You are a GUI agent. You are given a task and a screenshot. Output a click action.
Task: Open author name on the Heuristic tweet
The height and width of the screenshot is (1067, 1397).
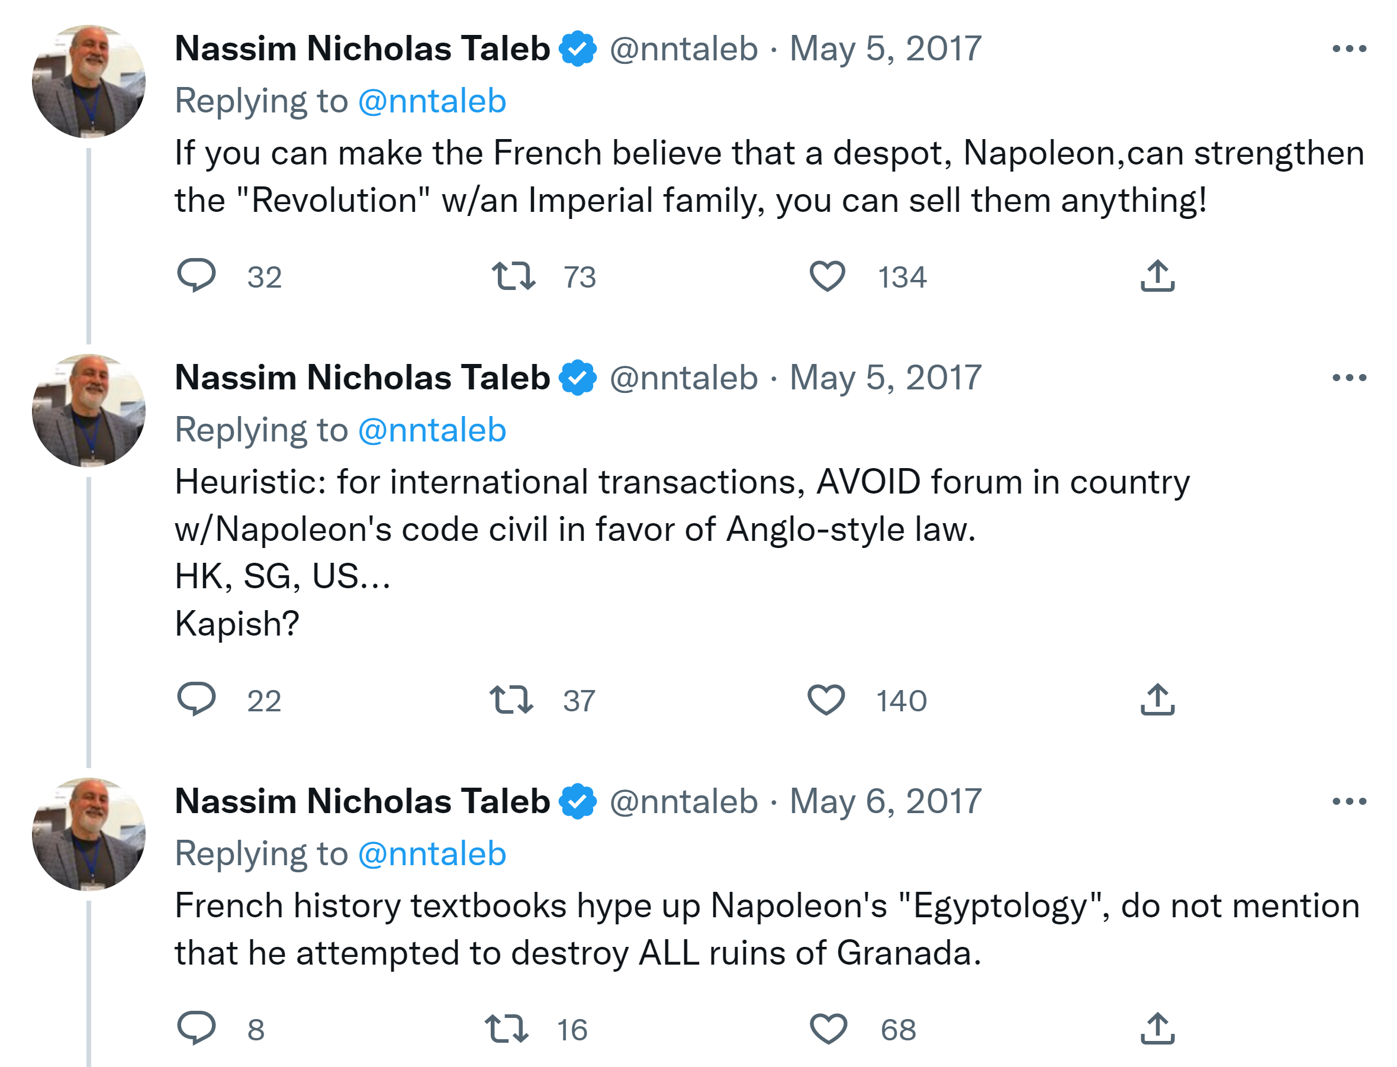pyautogui.click(x=362, y=378)
